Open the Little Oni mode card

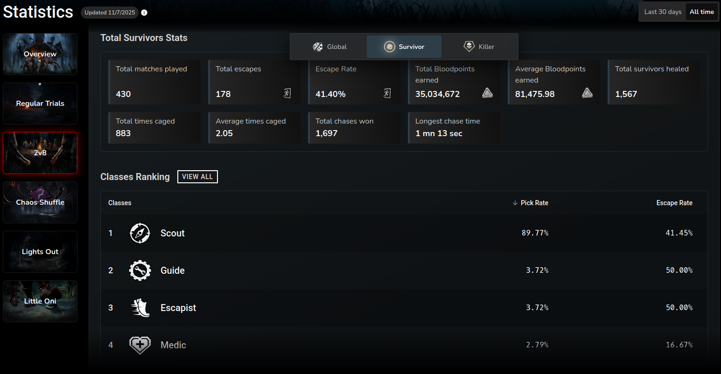click(x=40, y=301)
